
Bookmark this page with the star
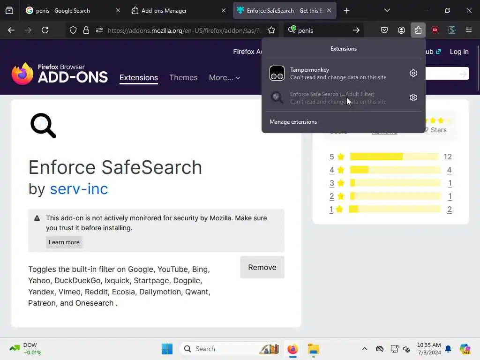pyautogui.click(x=271, y=30)
